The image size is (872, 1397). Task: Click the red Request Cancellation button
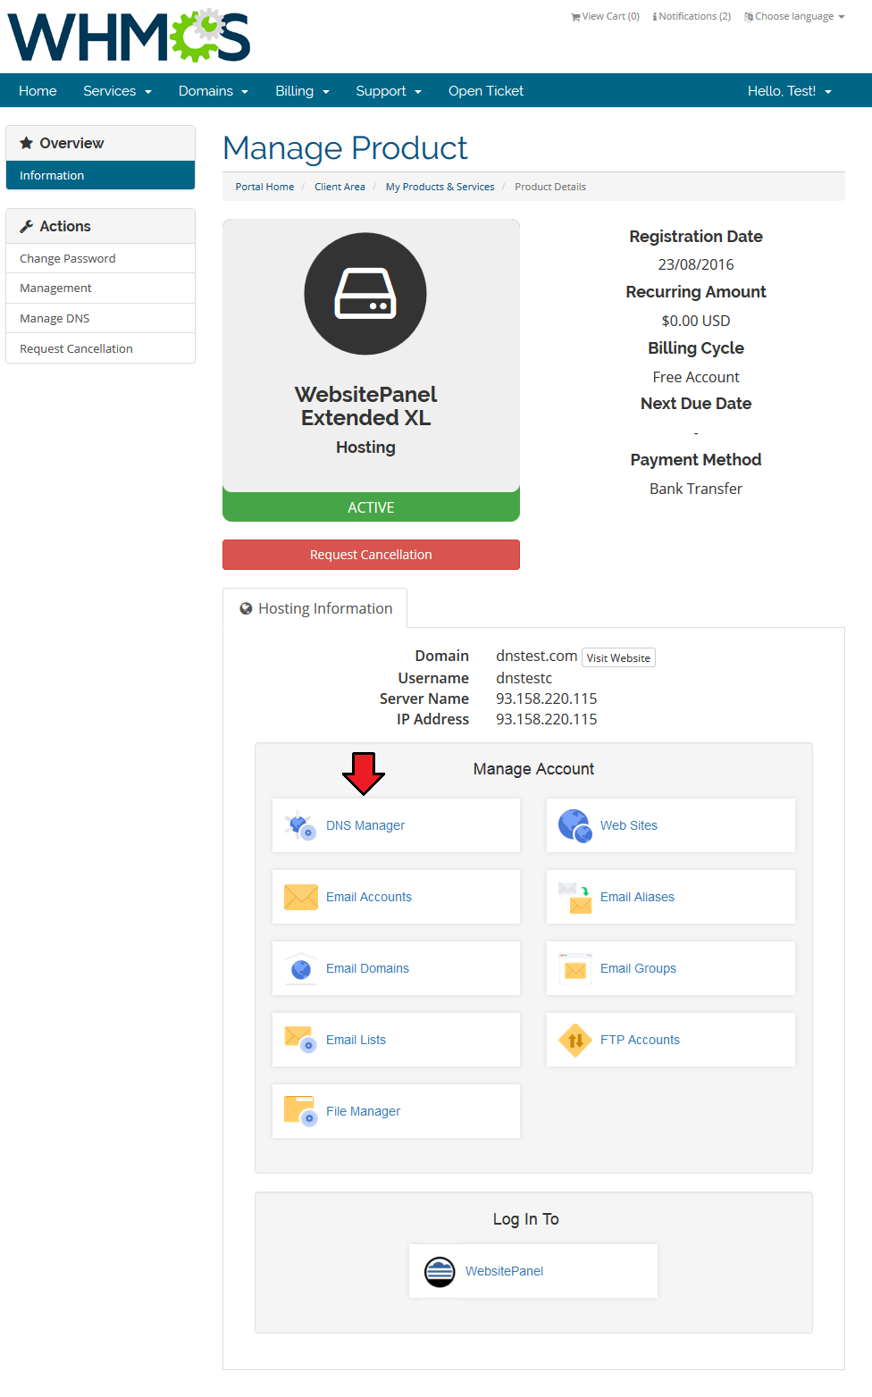click(x=371, y=555)
